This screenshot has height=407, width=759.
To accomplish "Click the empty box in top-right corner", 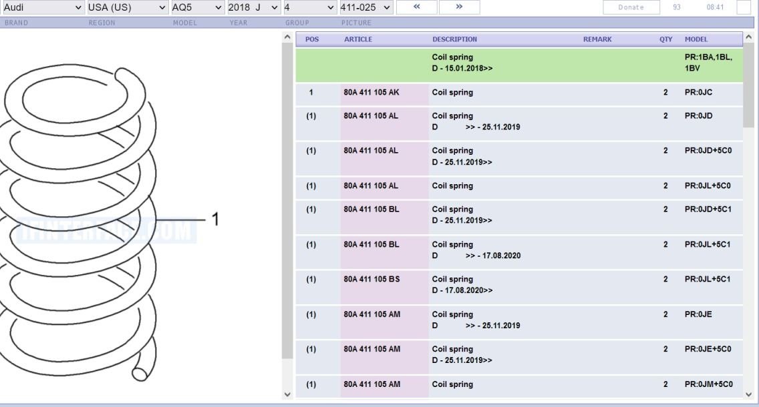I will [744, 7].
